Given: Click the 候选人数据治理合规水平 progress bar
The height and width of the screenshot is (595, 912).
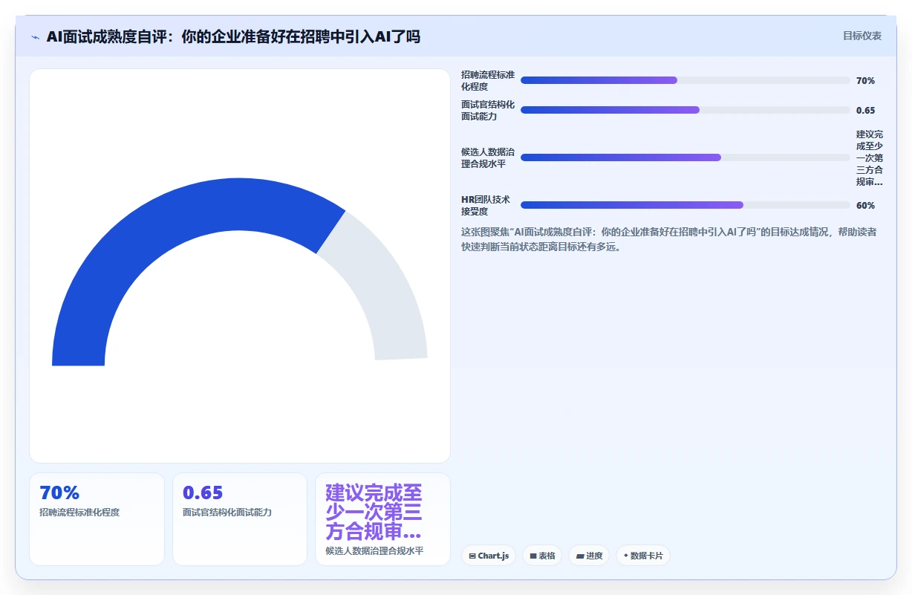Looking at the screenshot, I should click(685, 157).
